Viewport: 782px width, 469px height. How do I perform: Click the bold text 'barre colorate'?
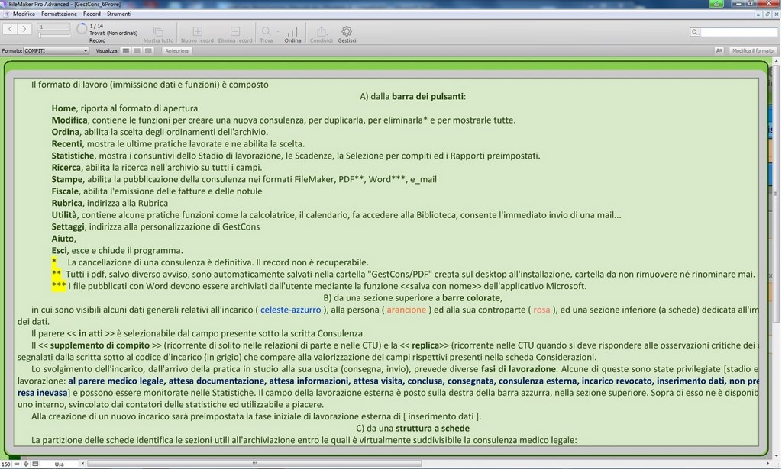pos(470,297)
